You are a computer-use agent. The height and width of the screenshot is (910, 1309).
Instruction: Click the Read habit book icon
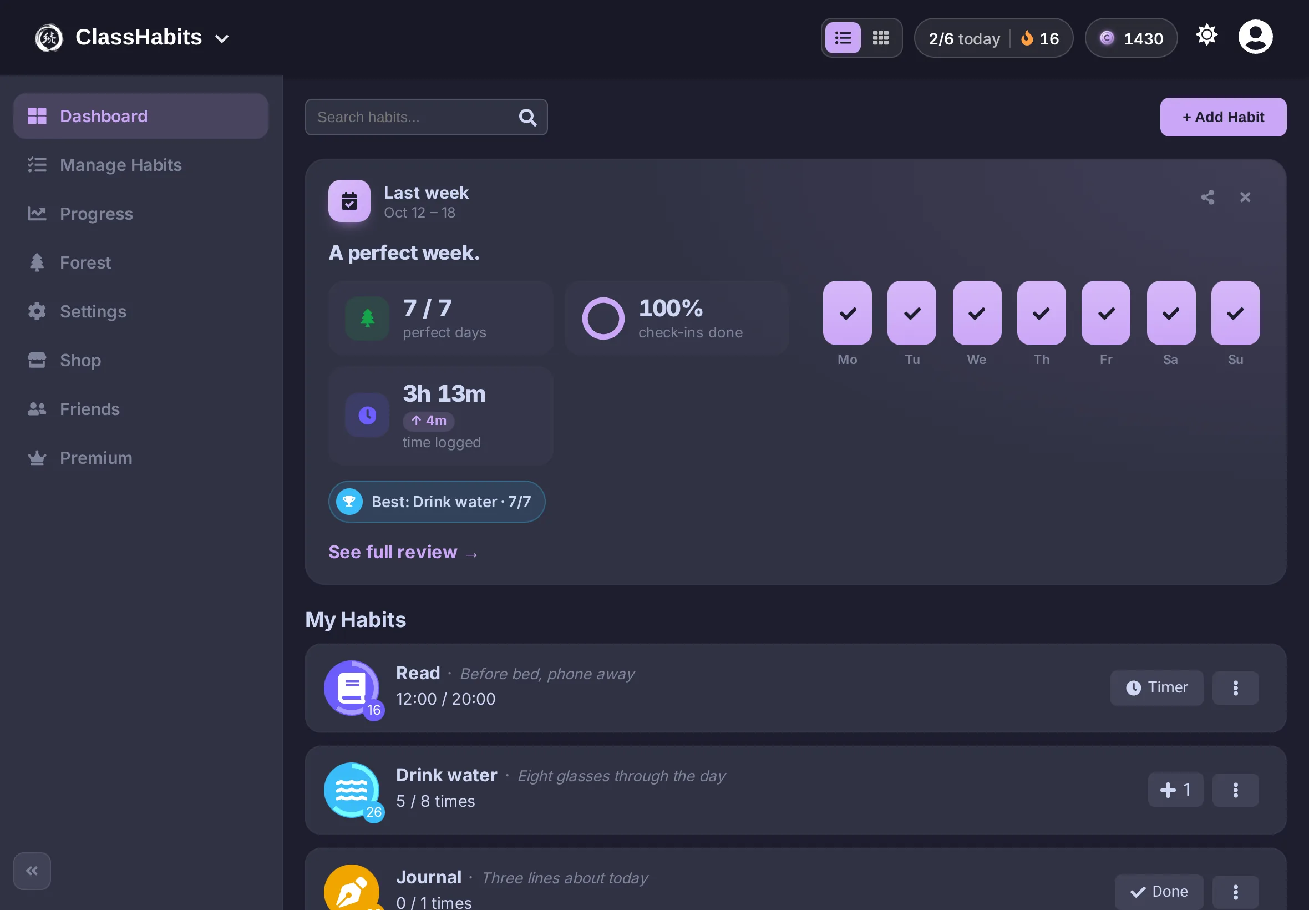[352, 688]
